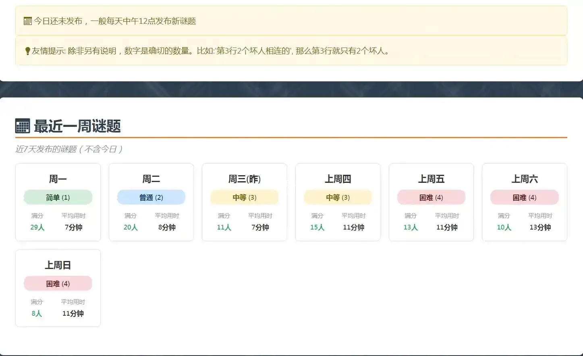Click the 困难 (4) badge under 上周六
Viewport: 583px width, 356px height.
click(x=525, y=197)
